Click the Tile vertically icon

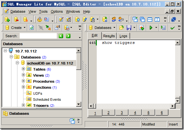pos(157,19)
